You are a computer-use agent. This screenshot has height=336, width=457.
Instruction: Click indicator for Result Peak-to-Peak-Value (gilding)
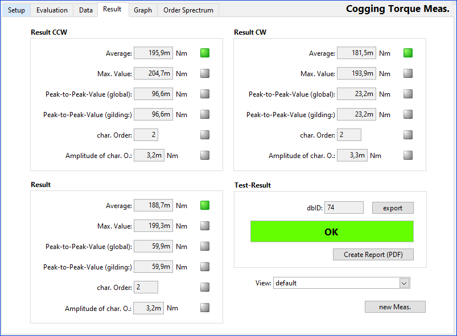(205, 267)
